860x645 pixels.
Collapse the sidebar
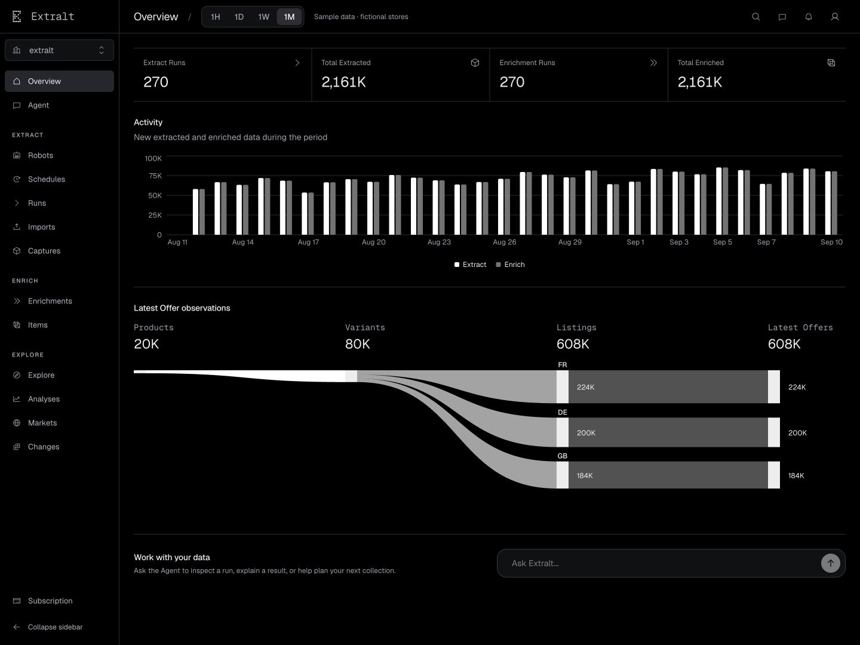(59, 627)
